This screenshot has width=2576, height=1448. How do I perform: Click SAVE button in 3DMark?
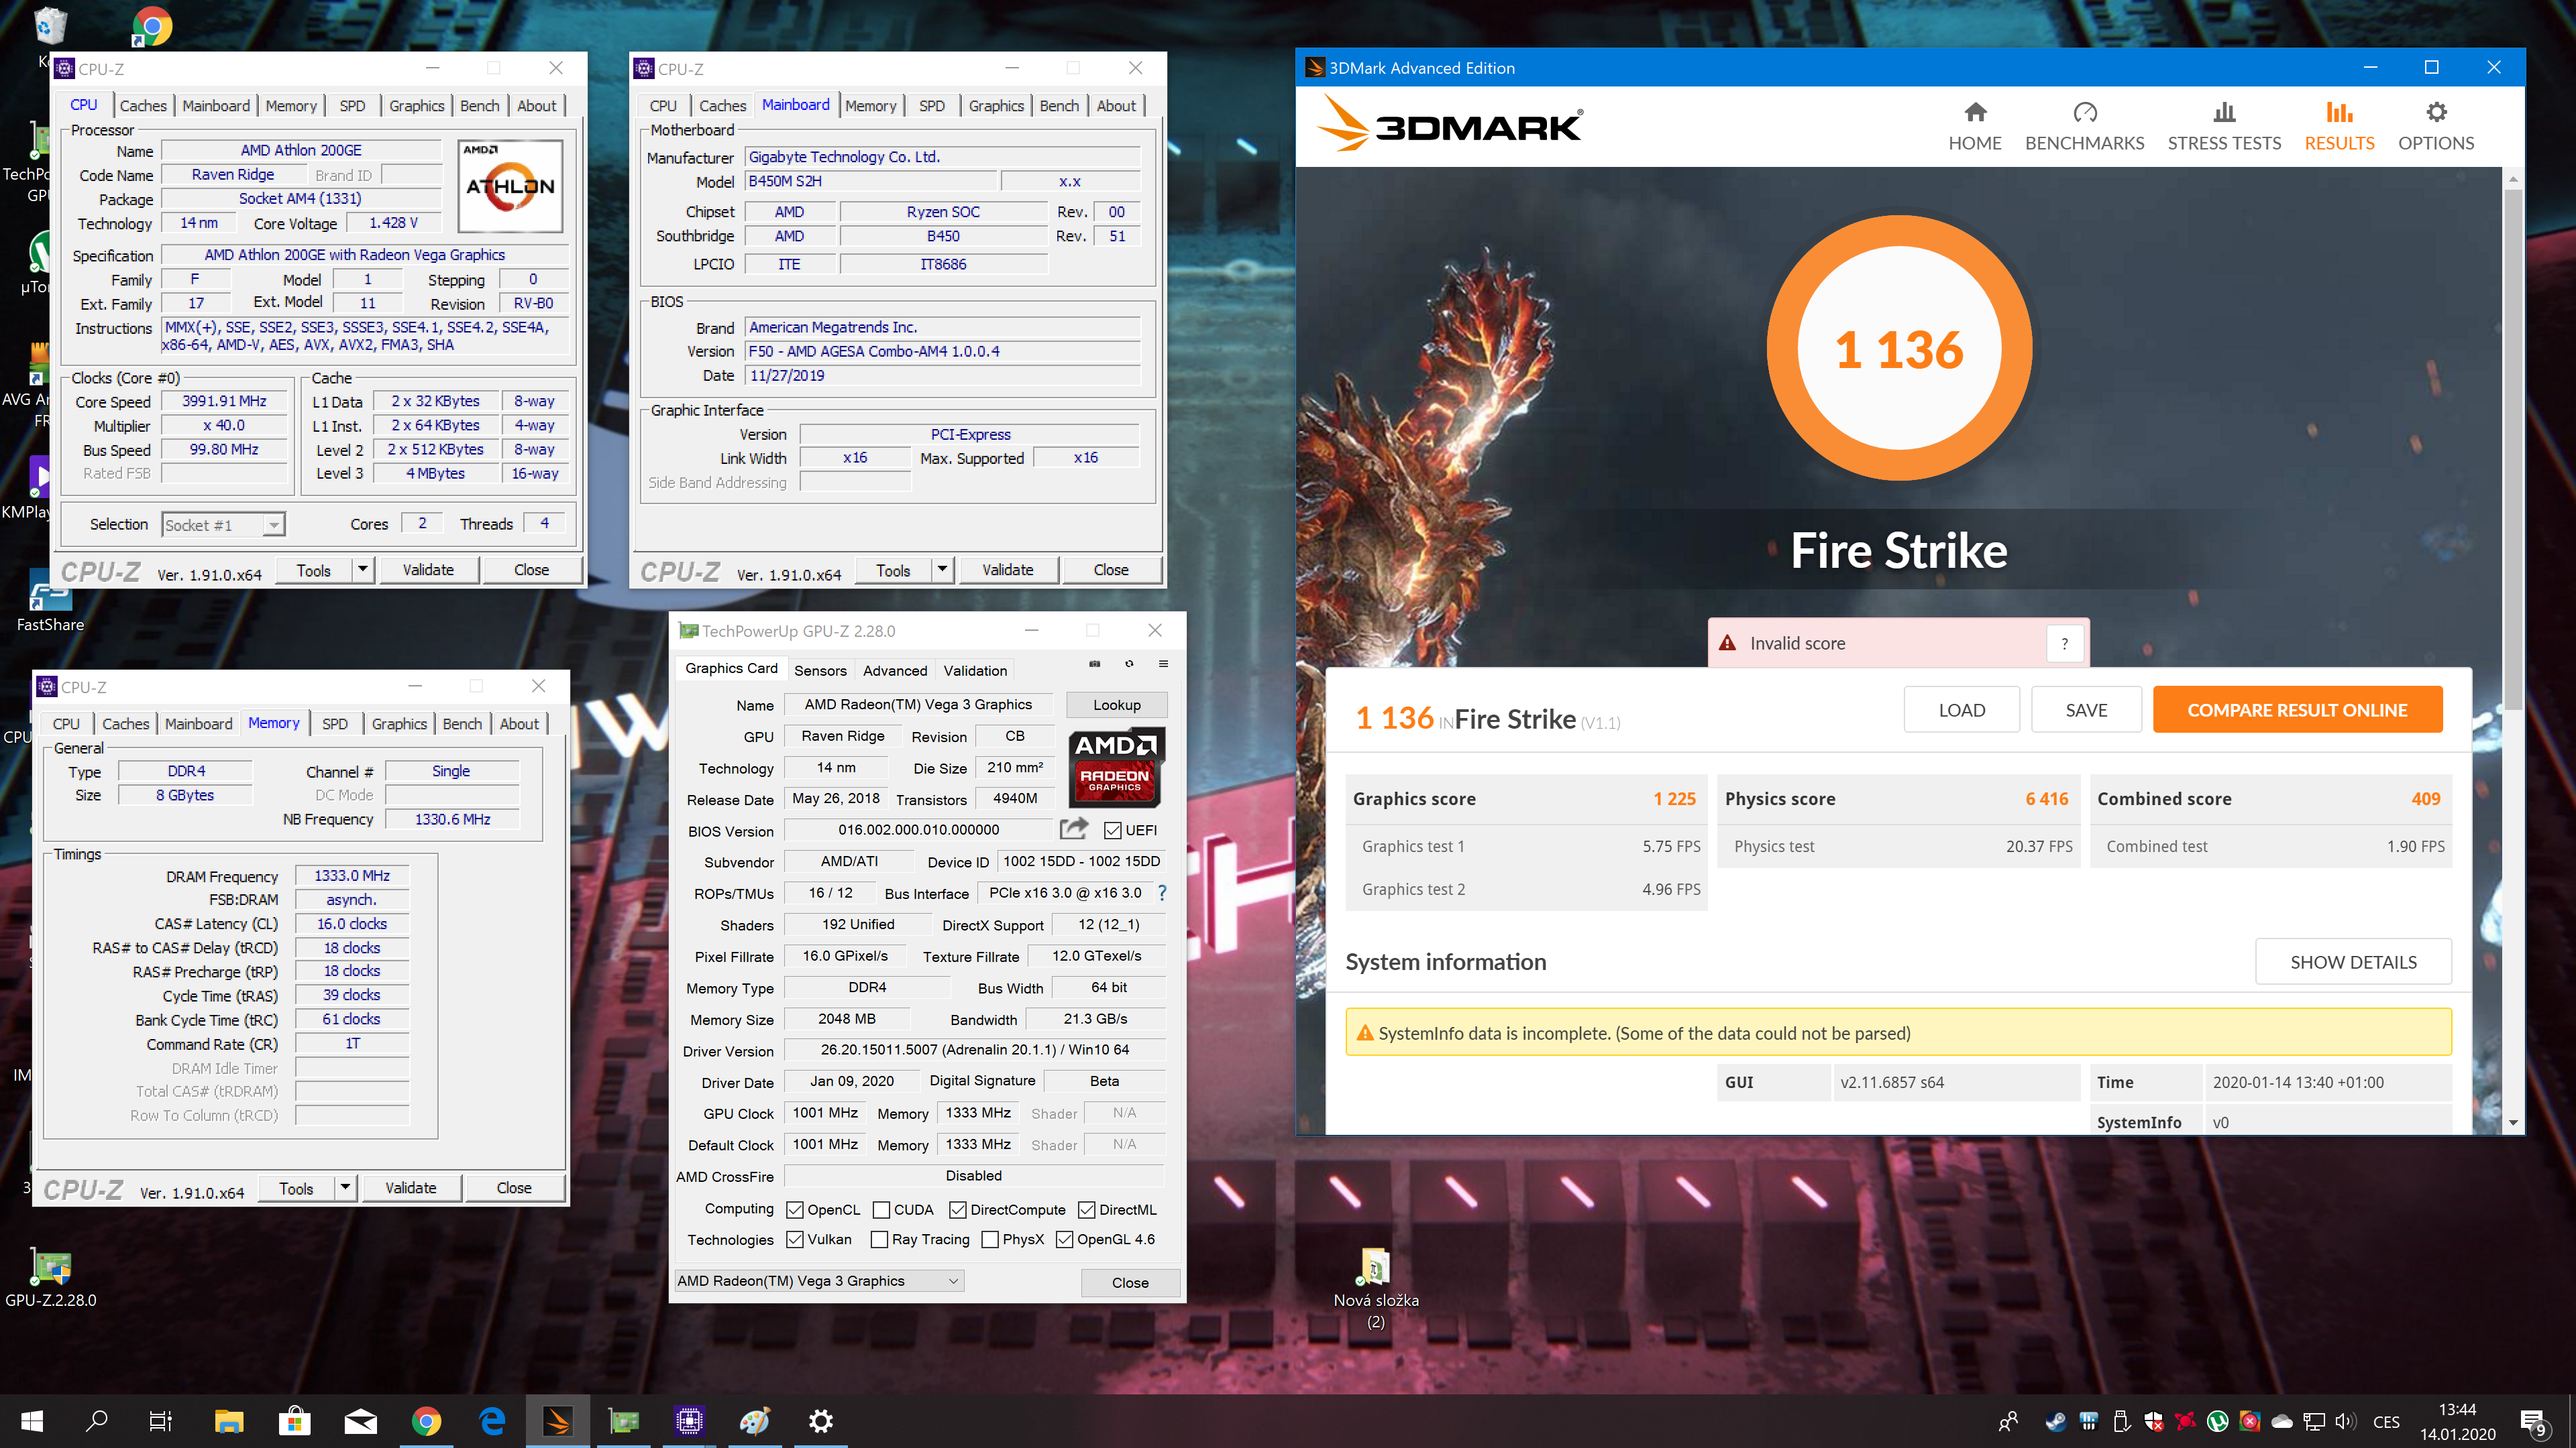click(x=2086, y=709)
